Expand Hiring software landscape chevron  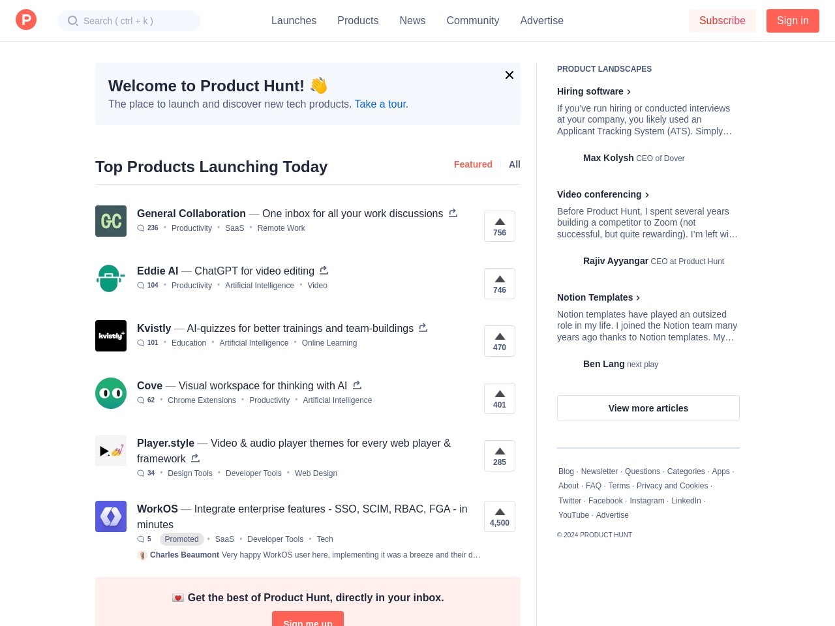click(x=629, y=92)
